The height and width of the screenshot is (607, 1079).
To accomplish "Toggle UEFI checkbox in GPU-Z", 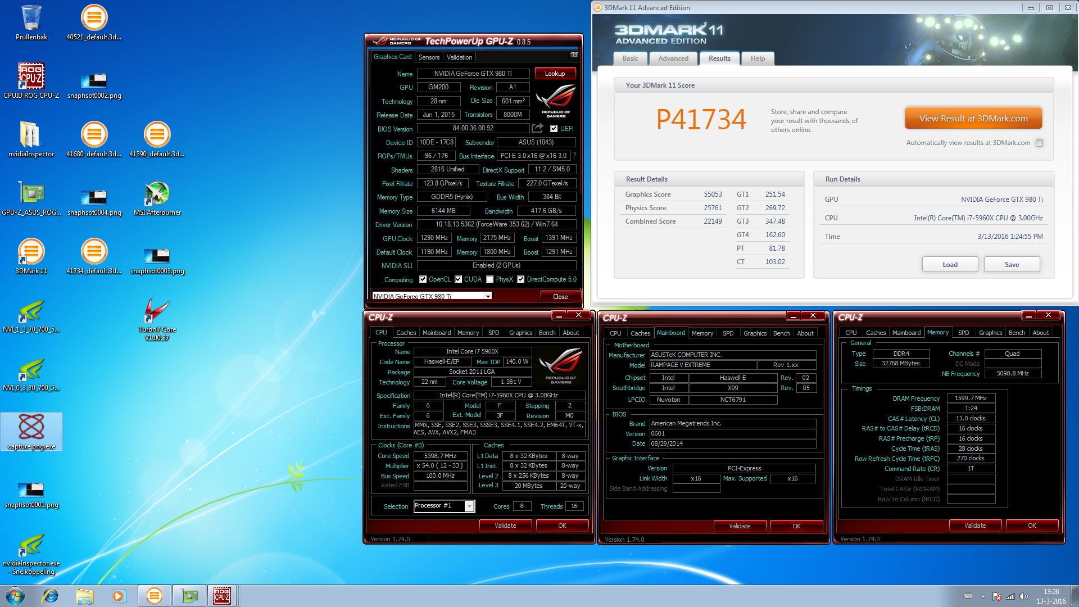I will 554,129.
